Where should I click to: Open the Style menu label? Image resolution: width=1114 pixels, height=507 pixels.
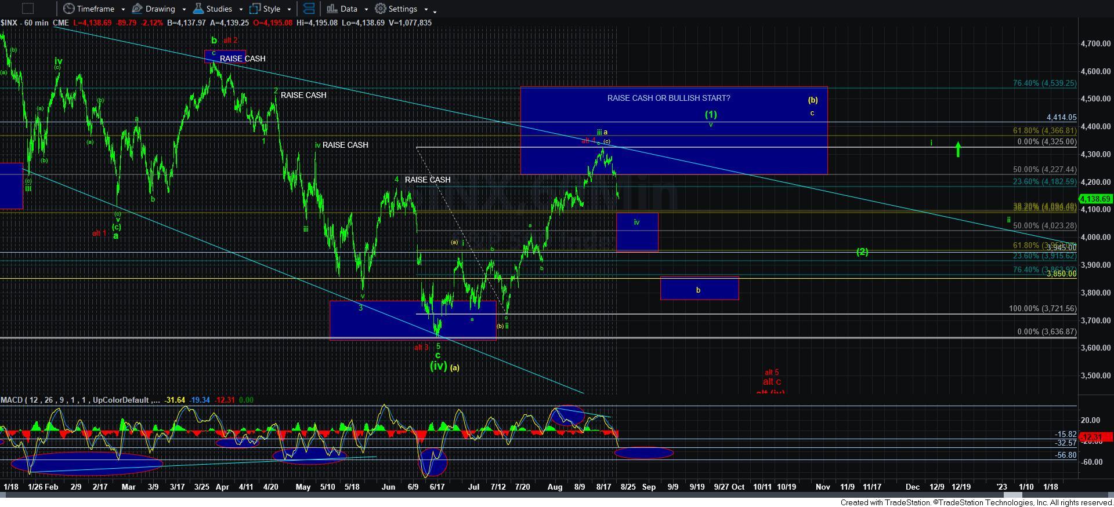tap(272, 9)
